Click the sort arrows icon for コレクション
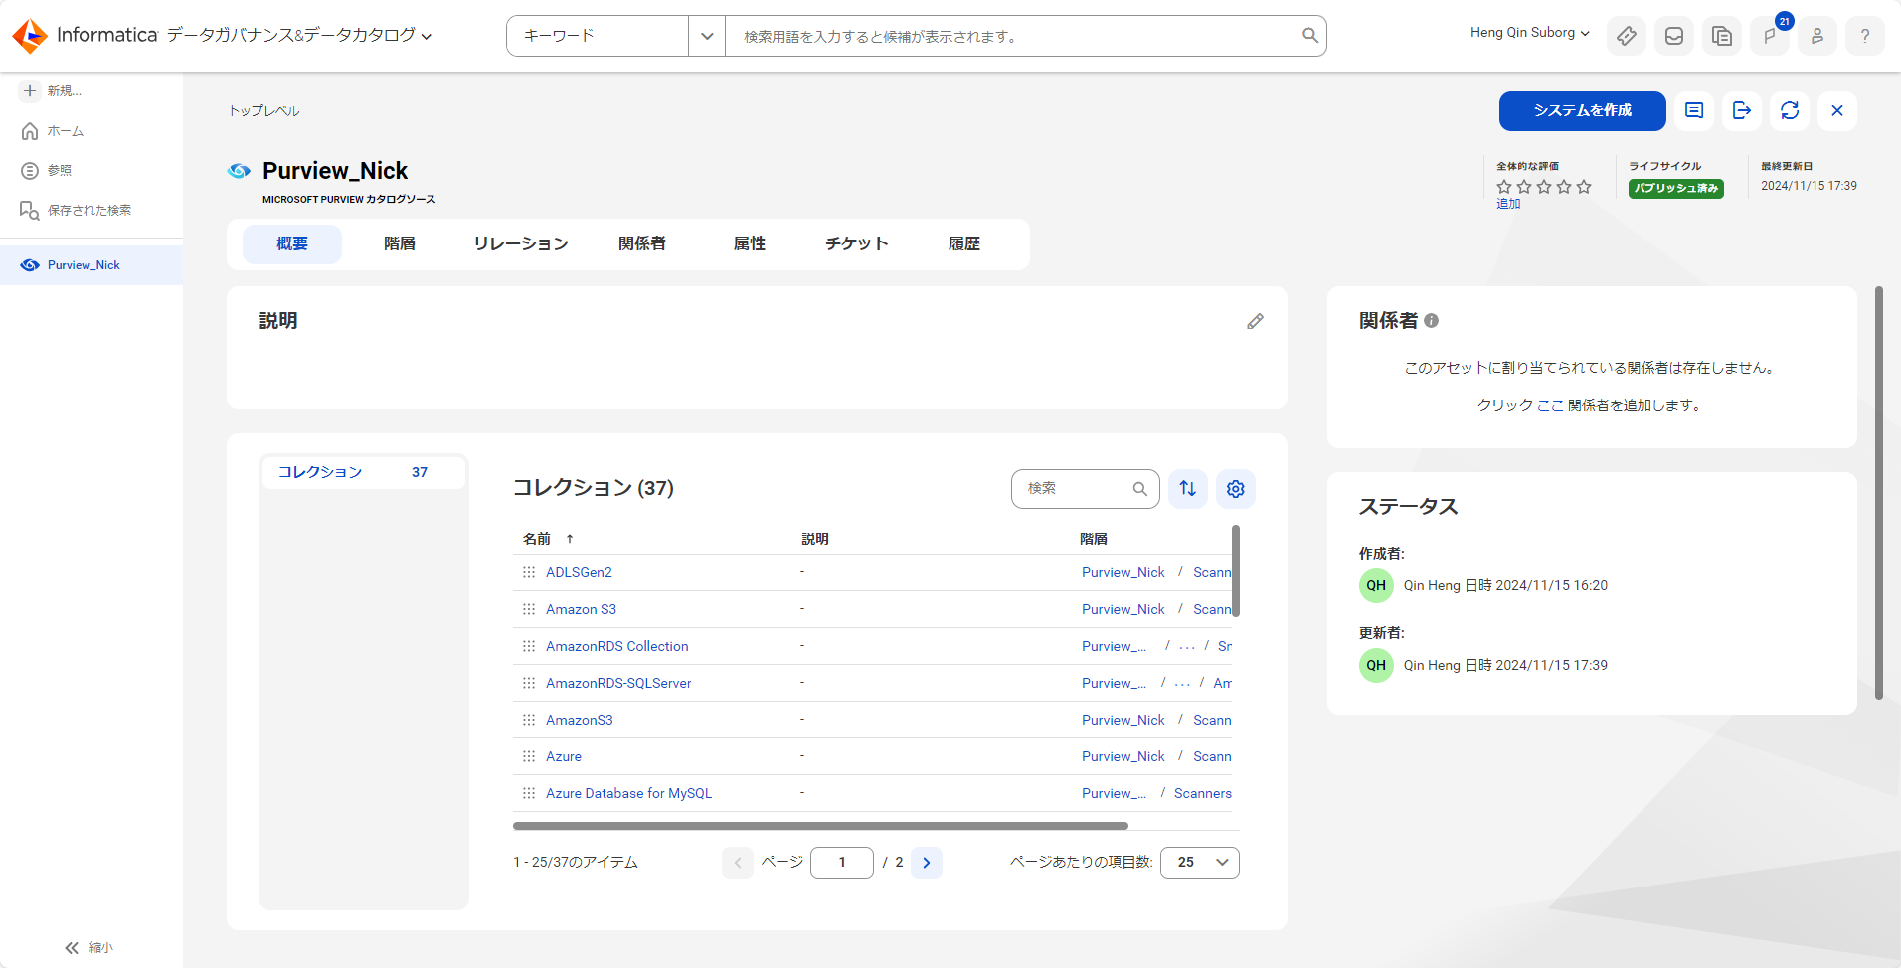1901x968 pixels. 1188,489
